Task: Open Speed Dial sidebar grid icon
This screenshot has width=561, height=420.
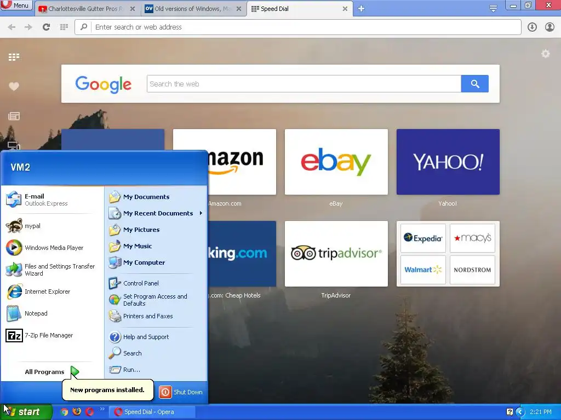Action: pos(14,57)
